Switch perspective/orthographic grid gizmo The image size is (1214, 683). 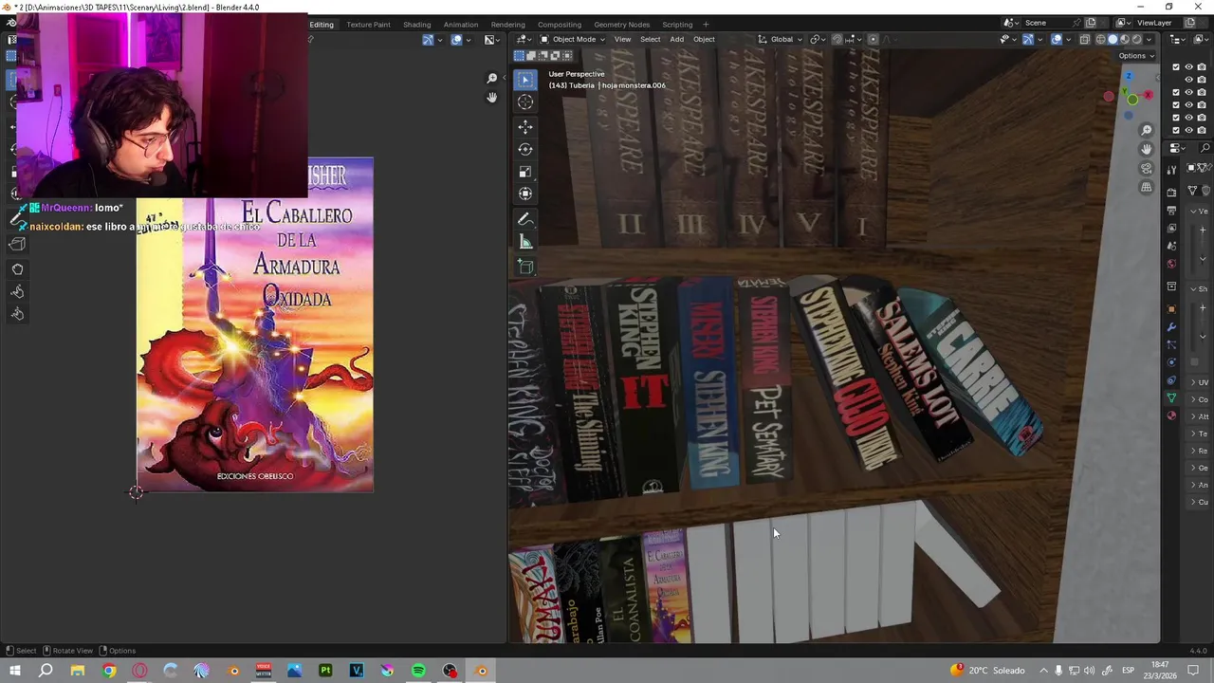tap(1146, 188)
